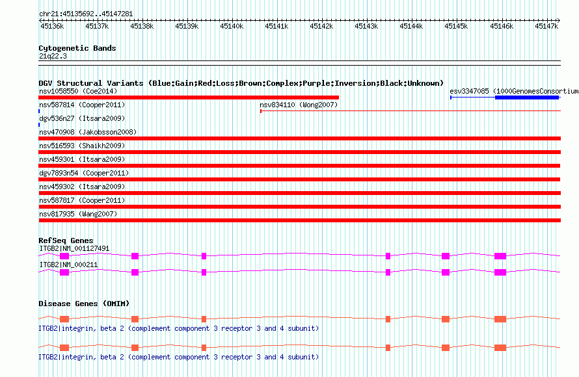Click upper ITGB2|integrin, beta 2 OMIM description
This screenshot has width=579, height=377.
179,328
